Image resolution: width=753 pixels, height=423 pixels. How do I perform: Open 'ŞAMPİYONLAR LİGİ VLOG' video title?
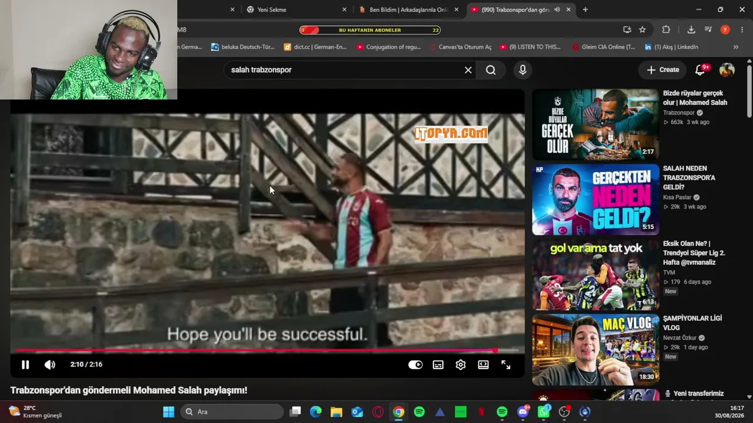pyautogui.click(x=692, y=323)
